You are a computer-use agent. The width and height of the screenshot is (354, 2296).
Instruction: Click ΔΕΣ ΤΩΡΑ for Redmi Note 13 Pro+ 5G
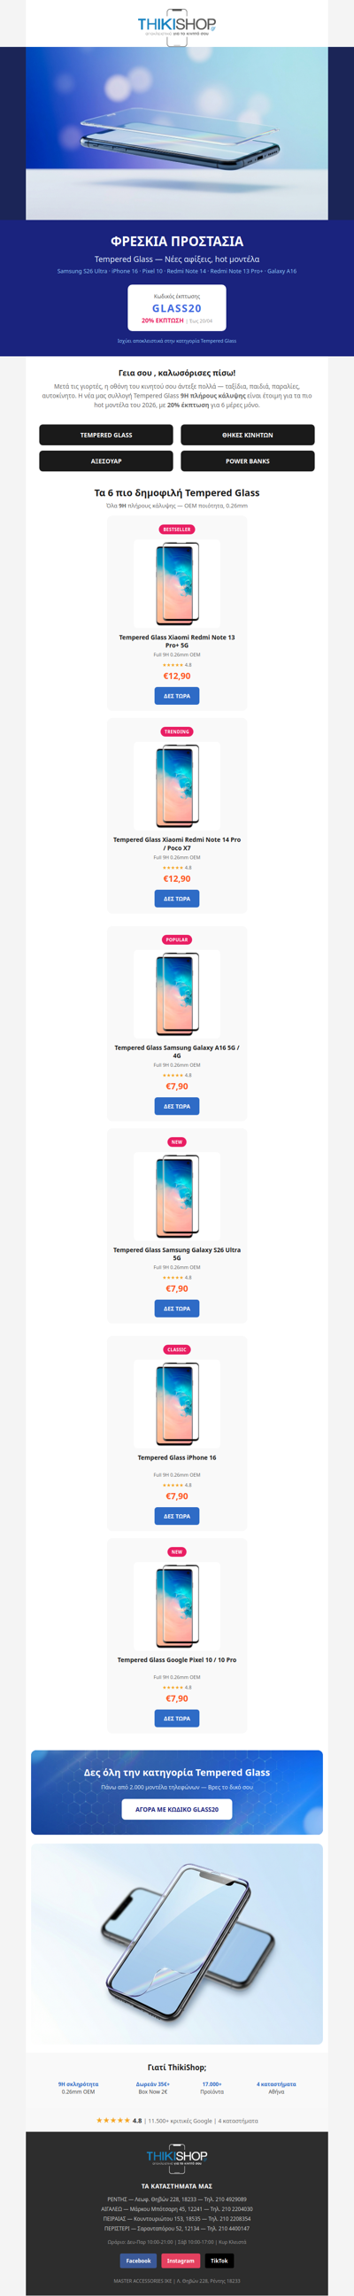pos(176,695)
